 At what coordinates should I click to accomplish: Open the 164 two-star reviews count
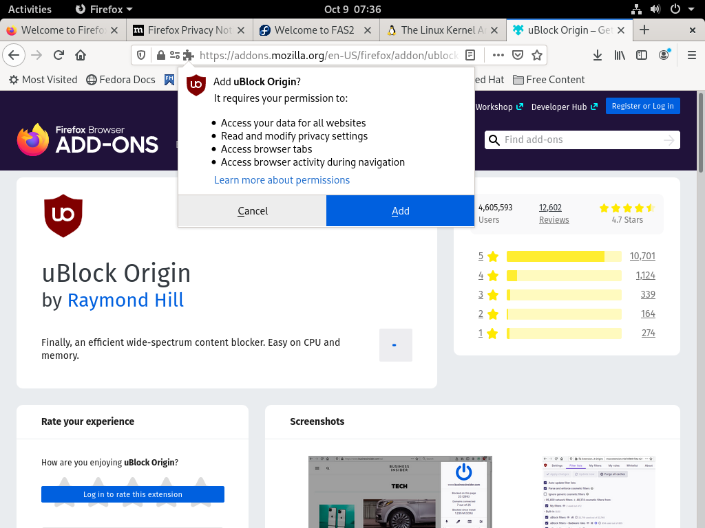click(x=648, y=313)
